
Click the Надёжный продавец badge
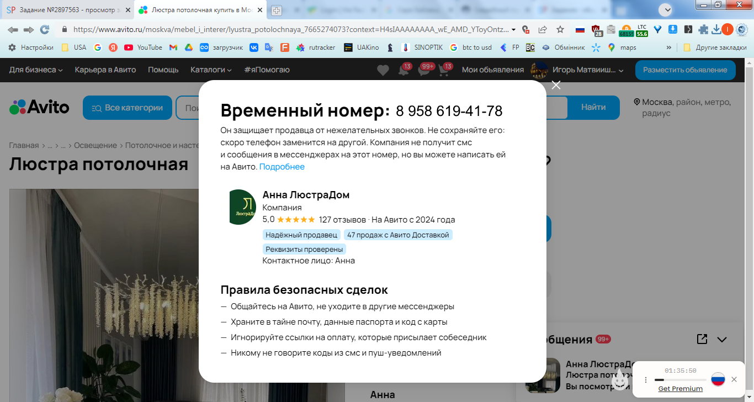click(x=301, y=235)
